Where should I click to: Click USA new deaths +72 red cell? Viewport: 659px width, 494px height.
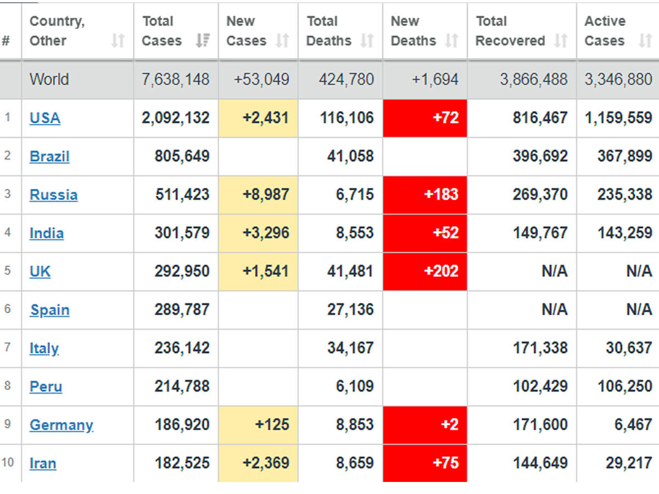[425, 118]
